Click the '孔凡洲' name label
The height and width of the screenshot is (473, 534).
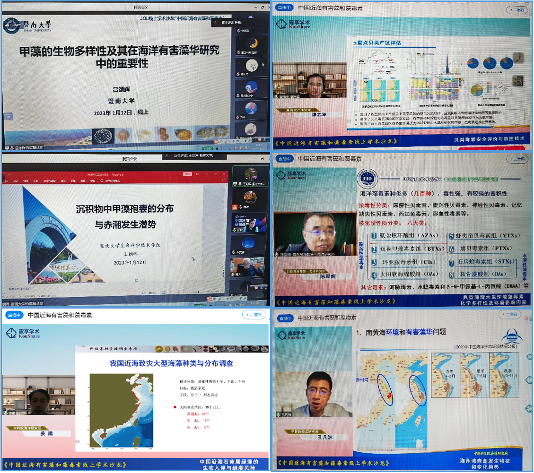(x=324, y=437)
